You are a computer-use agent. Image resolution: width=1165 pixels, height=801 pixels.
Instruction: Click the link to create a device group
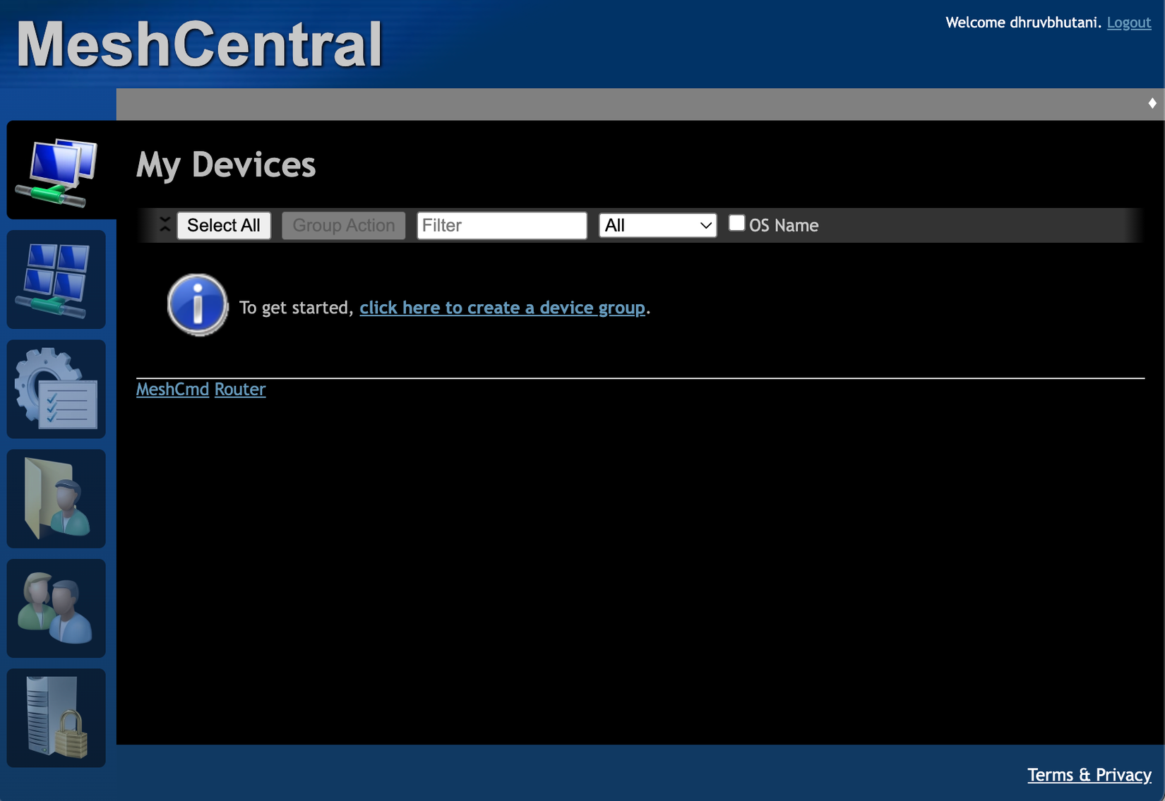click(502, 308)
